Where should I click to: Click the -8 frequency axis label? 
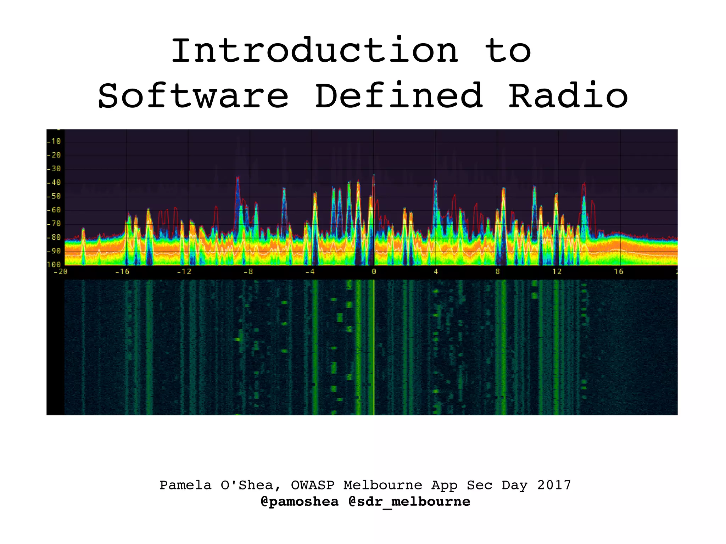click(248, 272)
